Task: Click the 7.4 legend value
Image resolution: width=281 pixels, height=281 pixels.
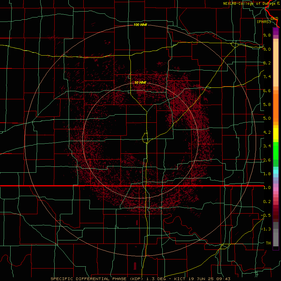Action: (x=267, y=77)
